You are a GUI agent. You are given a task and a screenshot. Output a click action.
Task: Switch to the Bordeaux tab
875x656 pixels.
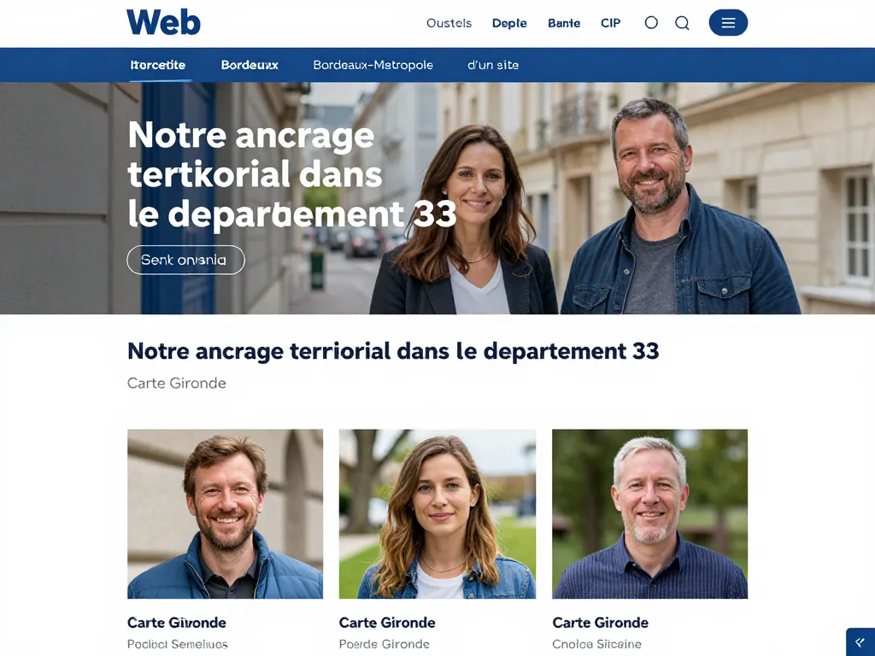(x=250, y=65)
